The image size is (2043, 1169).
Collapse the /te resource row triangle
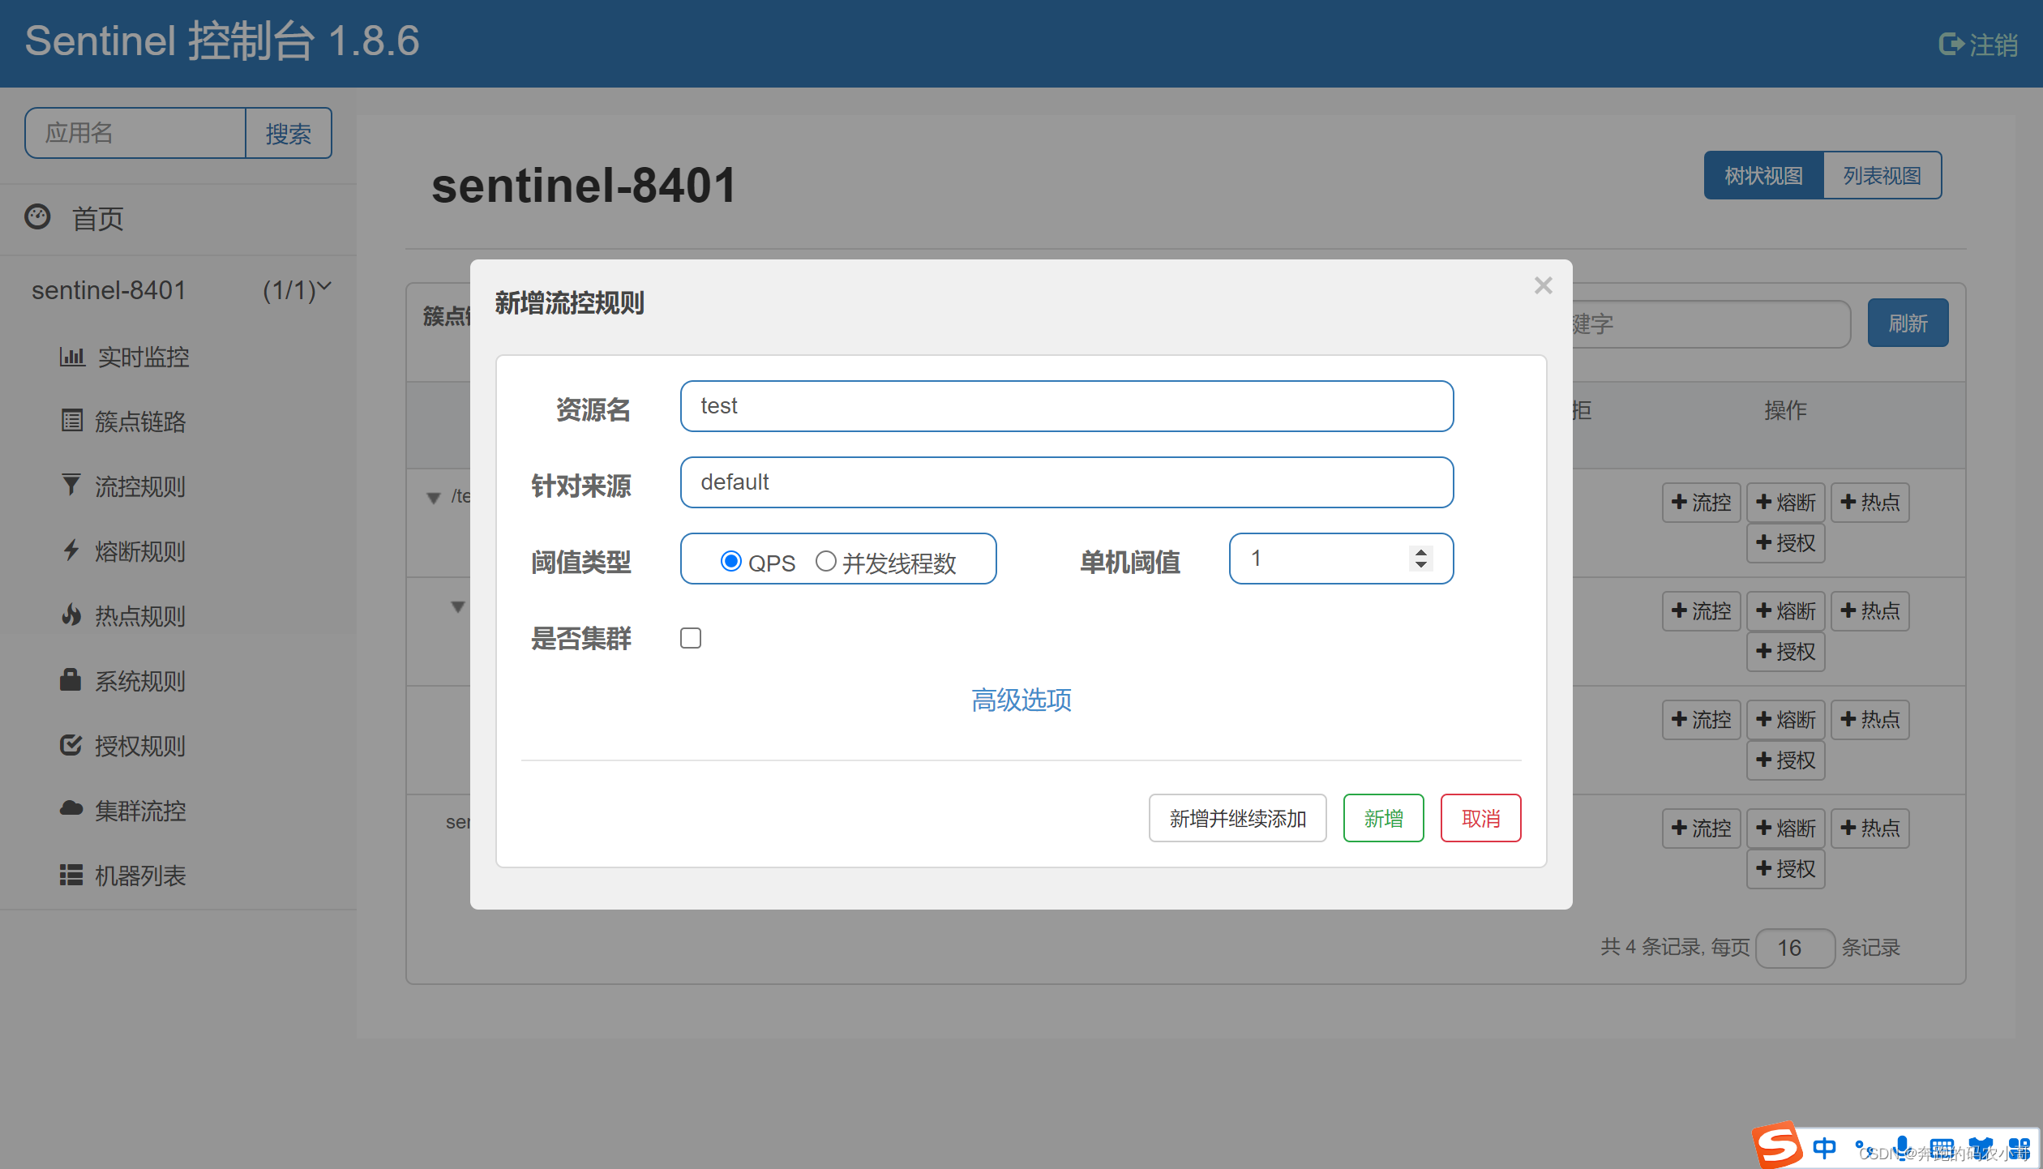(x=434, y=497)
